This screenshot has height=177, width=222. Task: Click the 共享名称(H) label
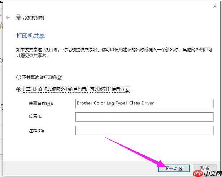click(x=41, y=103)
